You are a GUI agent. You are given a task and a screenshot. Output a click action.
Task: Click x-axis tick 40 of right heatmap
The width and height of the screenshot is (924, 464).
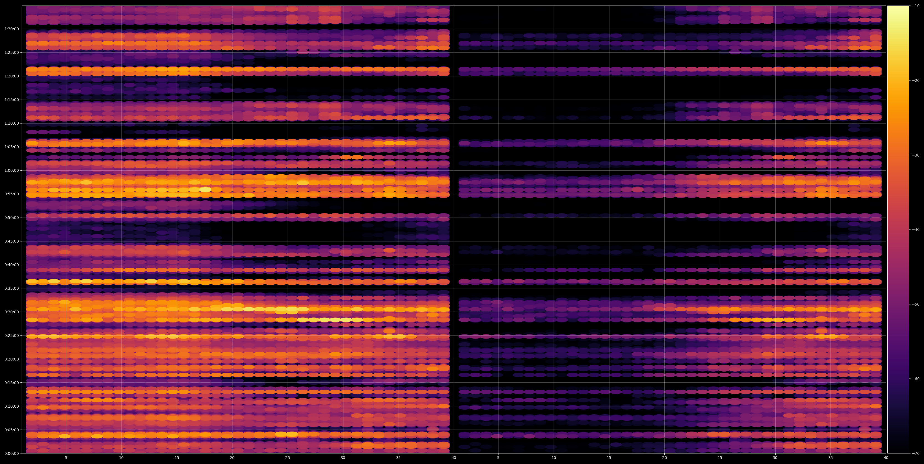pyautogui.click(x=886, y=458)
